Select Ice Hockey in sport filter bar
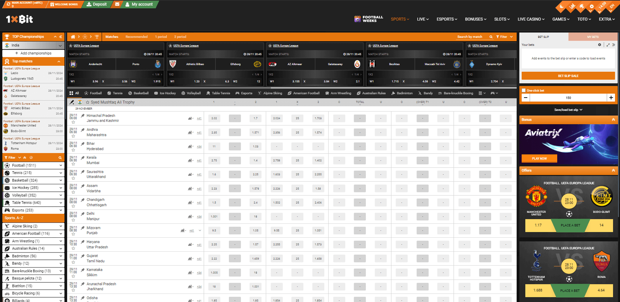The height and width of the screenshot is (302, 620). (x=165, y=93)
